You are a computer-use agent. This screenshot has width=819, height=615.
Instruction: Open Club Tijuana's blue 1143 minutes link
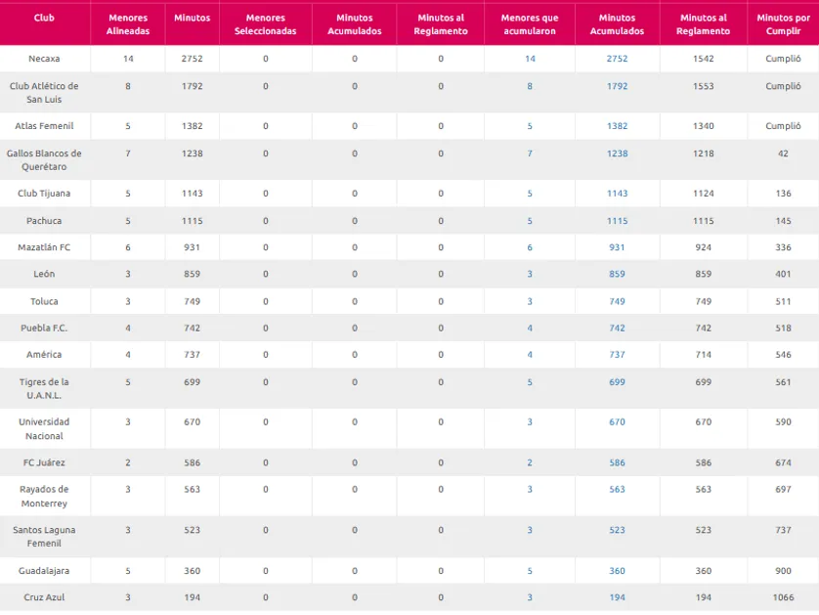(617, 194)
